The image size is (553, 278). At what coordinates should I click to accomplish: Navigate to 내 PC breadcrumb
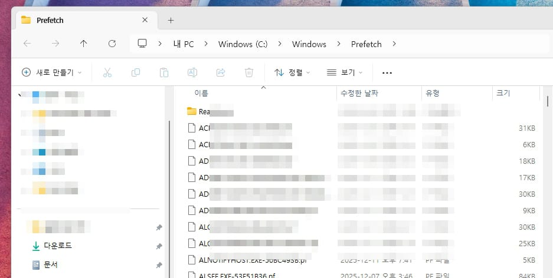pos(184,44)
